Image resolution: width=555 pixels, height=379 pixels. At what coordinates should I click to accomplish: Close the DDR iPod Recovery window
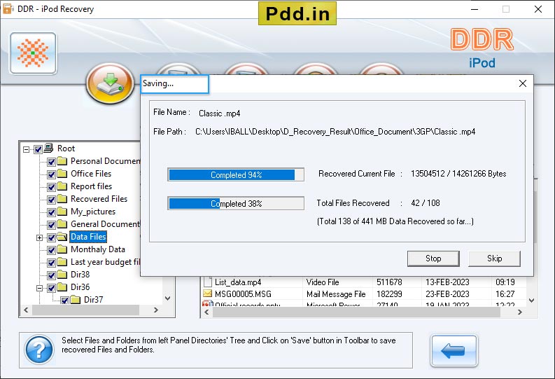[x=538, y=9]
